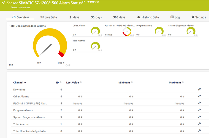Image resolution: width=209 pixels, height=138 pixels.
Task: Click the sensor flag icon beside title
Action: [x=84, y=2]
